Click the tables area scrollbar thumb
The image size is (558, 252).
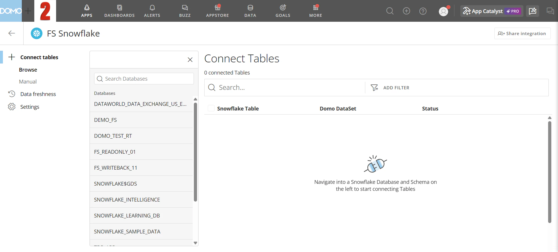pyautogui.click(x=550, y=172)
